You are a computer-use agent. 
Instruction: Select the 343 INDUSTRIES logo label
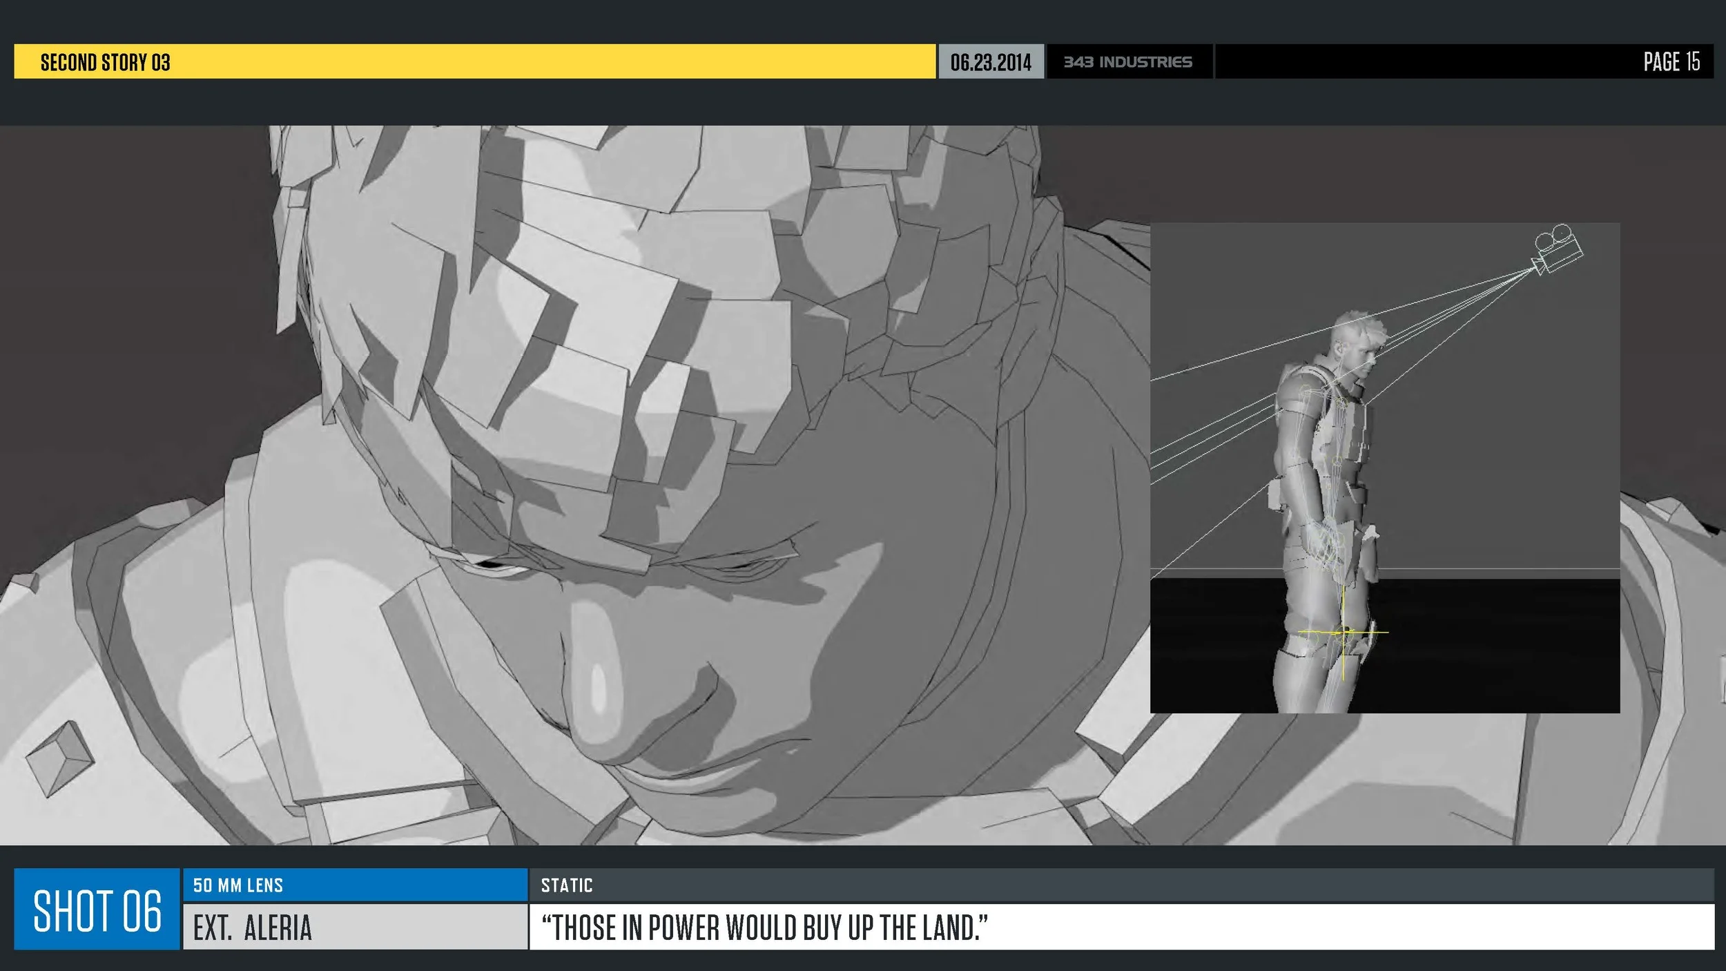[1127, 62]
